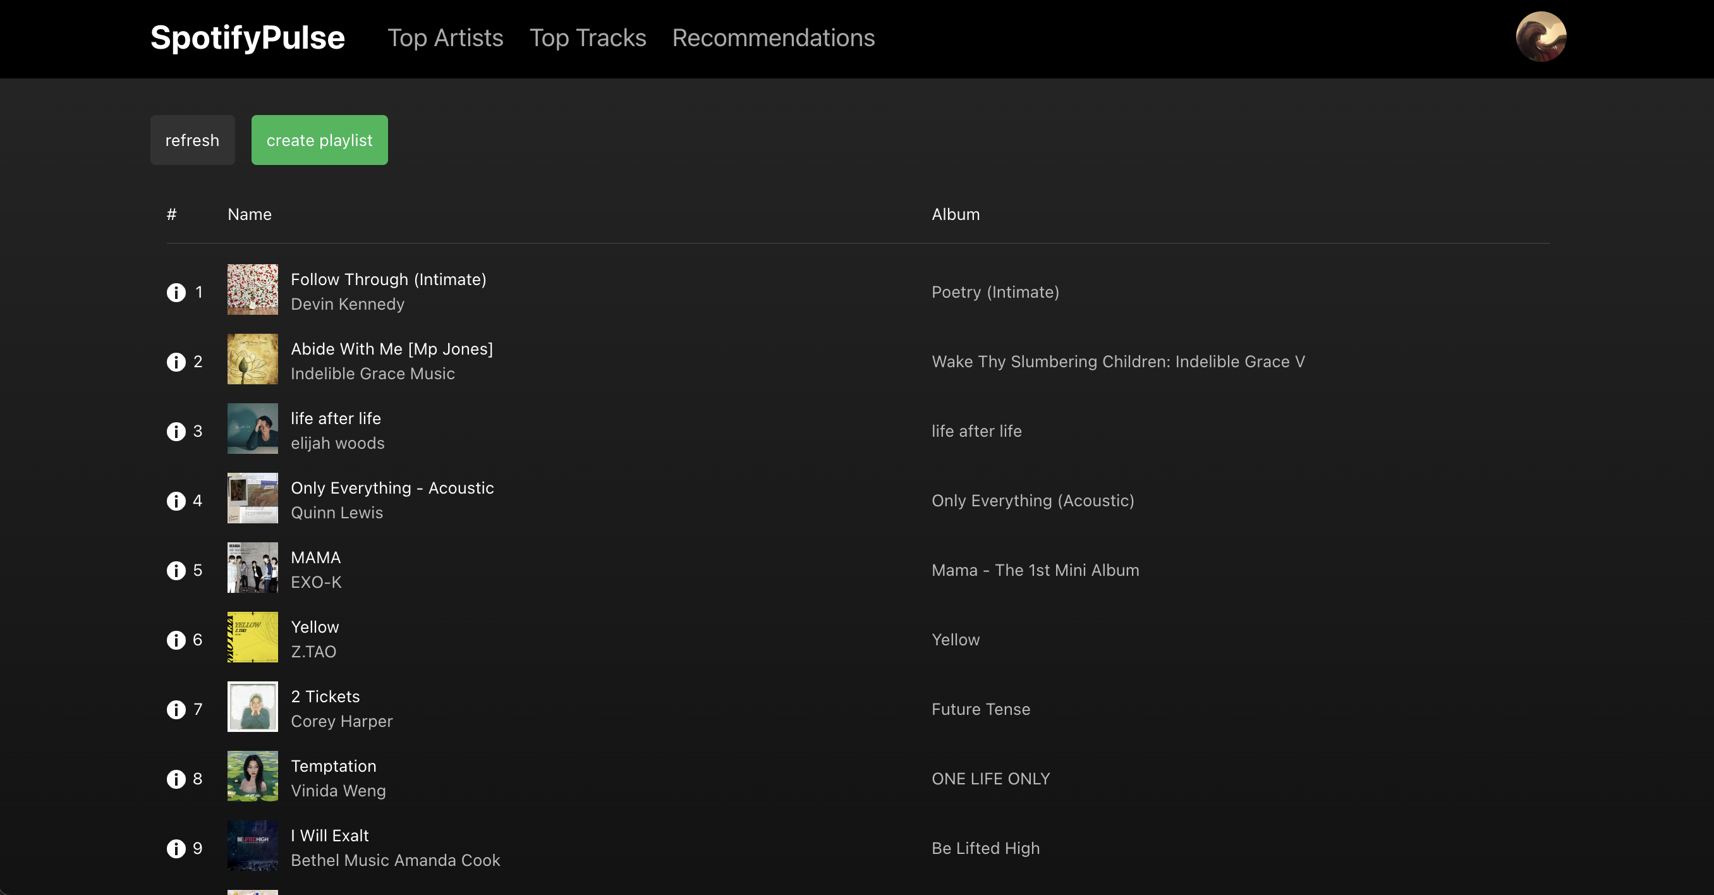Open the Recommendations page
This screenshot has height=895, width=1714.
click(773, 38)
